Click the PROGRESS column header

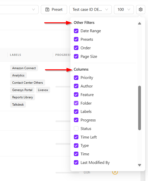coord(63,55)
